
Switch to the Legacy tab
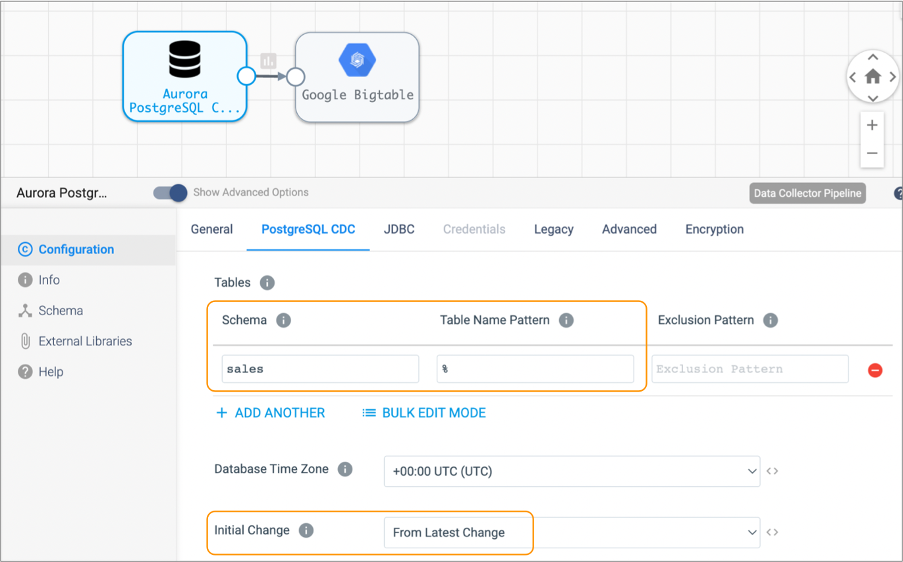pos(553,229)
